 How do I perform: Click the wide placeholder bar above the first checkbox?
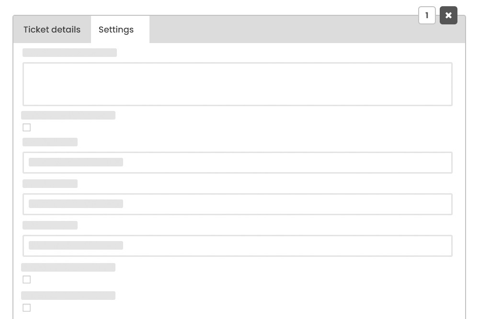tap(68, 115)
